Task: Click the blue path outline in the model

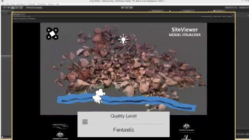Action: [x=126, y=101]
